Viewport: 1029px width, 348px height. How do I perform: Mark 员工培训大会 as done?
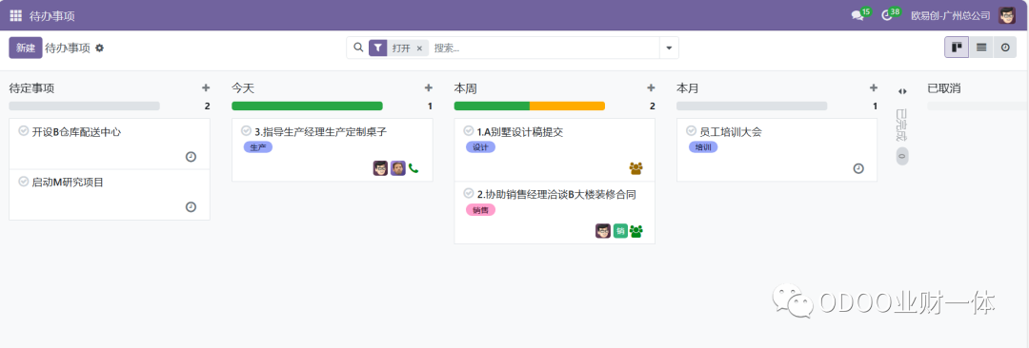click(691, 131)
